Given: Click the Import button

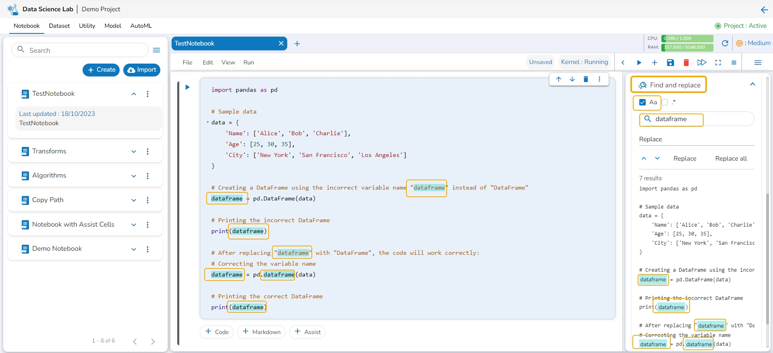Looking at the screenshot, I should pyautogui.click(x=142, y=70).
